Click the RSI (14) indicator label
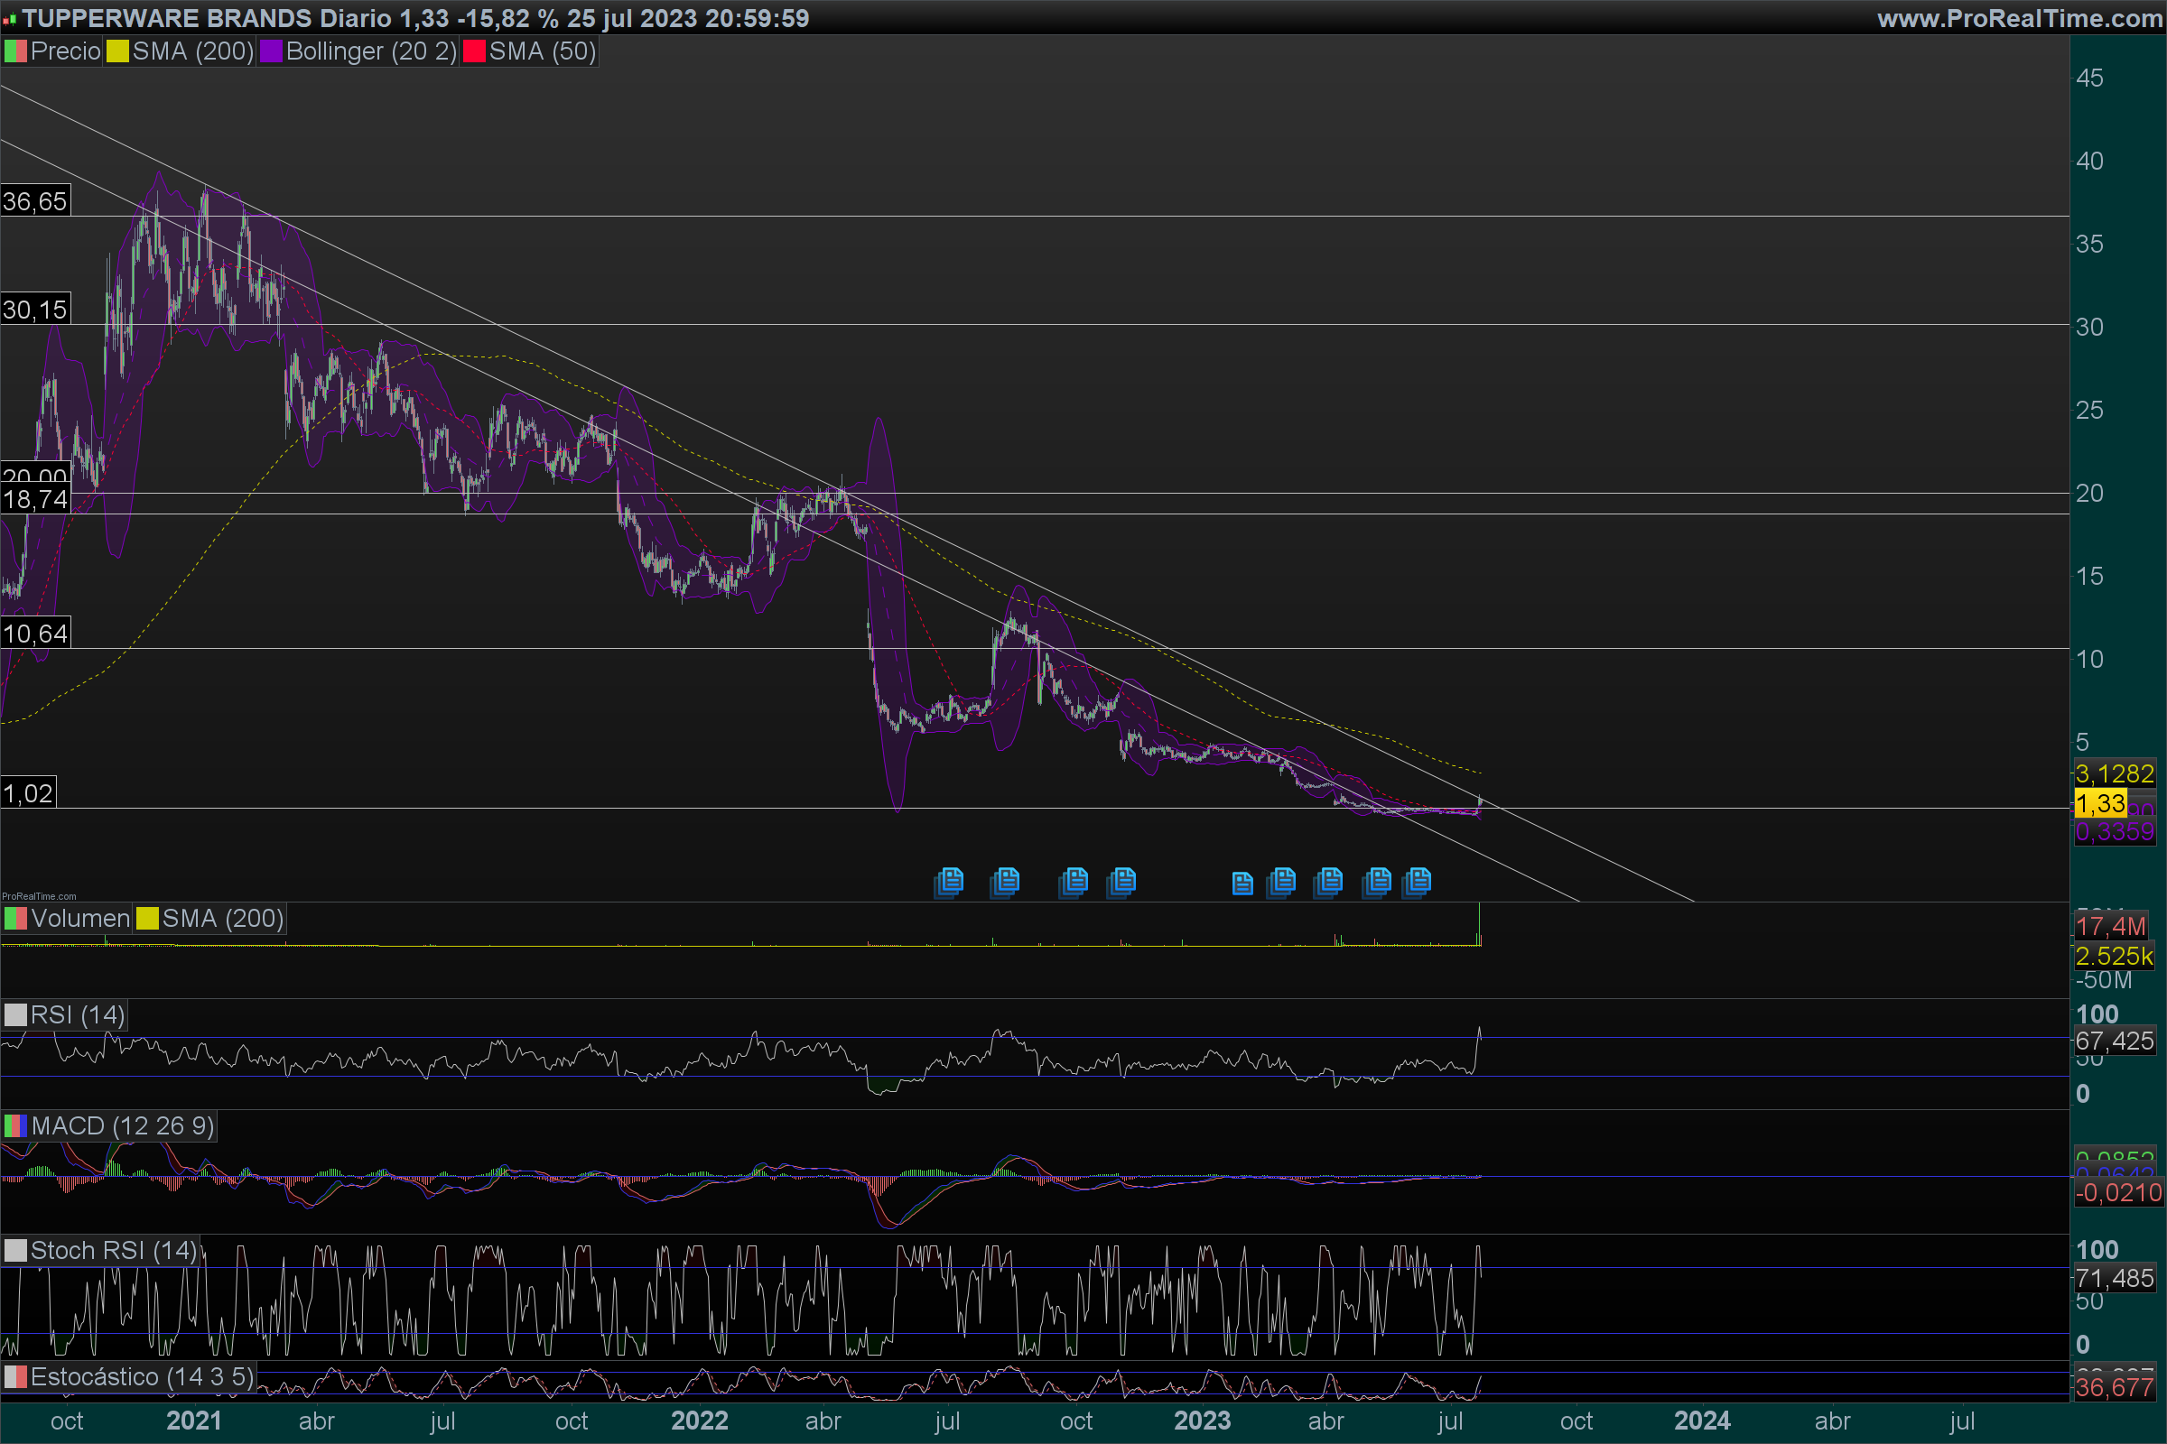The image size is (2167, 1444). (x=78, y=1014)
